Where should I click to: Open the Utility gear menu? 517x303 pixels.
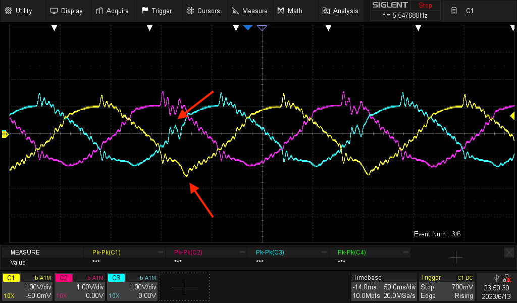(x=19, y=11)
